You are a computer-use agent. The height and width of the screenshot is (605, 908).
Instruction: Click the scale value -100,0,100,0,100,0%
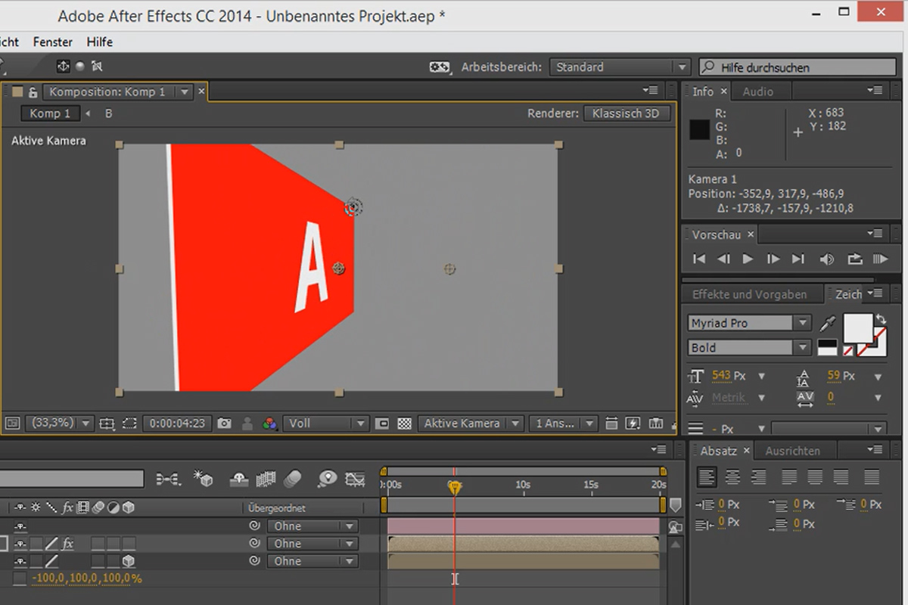(x=87, y=579)
